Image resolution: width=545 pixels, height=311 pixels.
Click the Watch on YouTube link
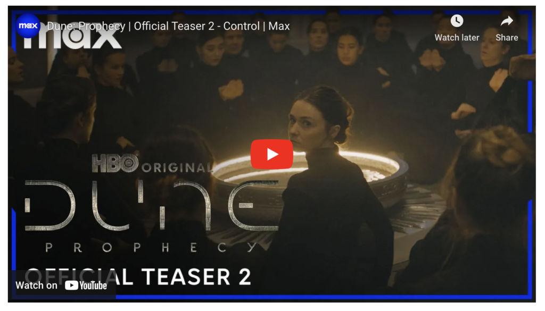[62, 285]
